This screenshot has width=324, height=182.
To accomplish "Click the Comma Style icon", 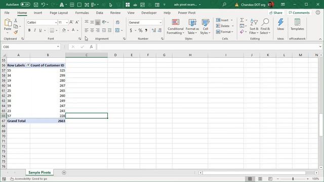I will click(146, 30).
